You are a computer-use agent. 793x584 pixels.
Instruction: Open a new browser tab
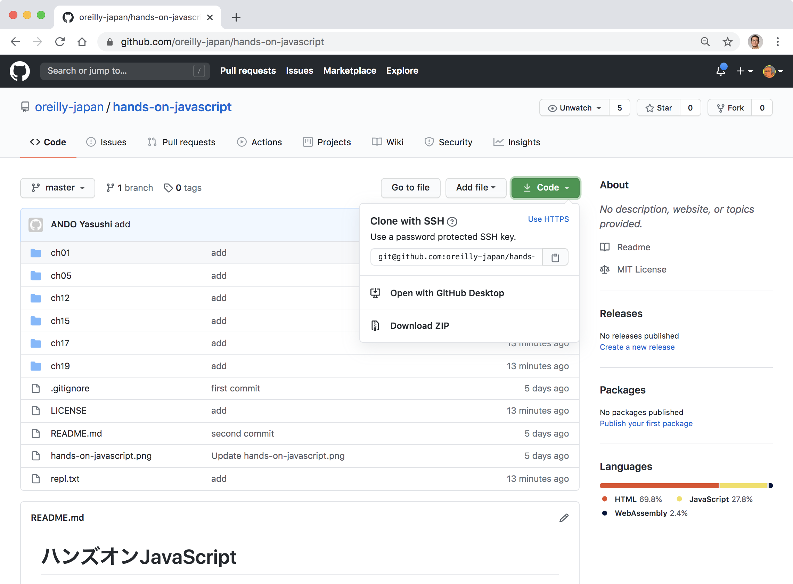236,17
